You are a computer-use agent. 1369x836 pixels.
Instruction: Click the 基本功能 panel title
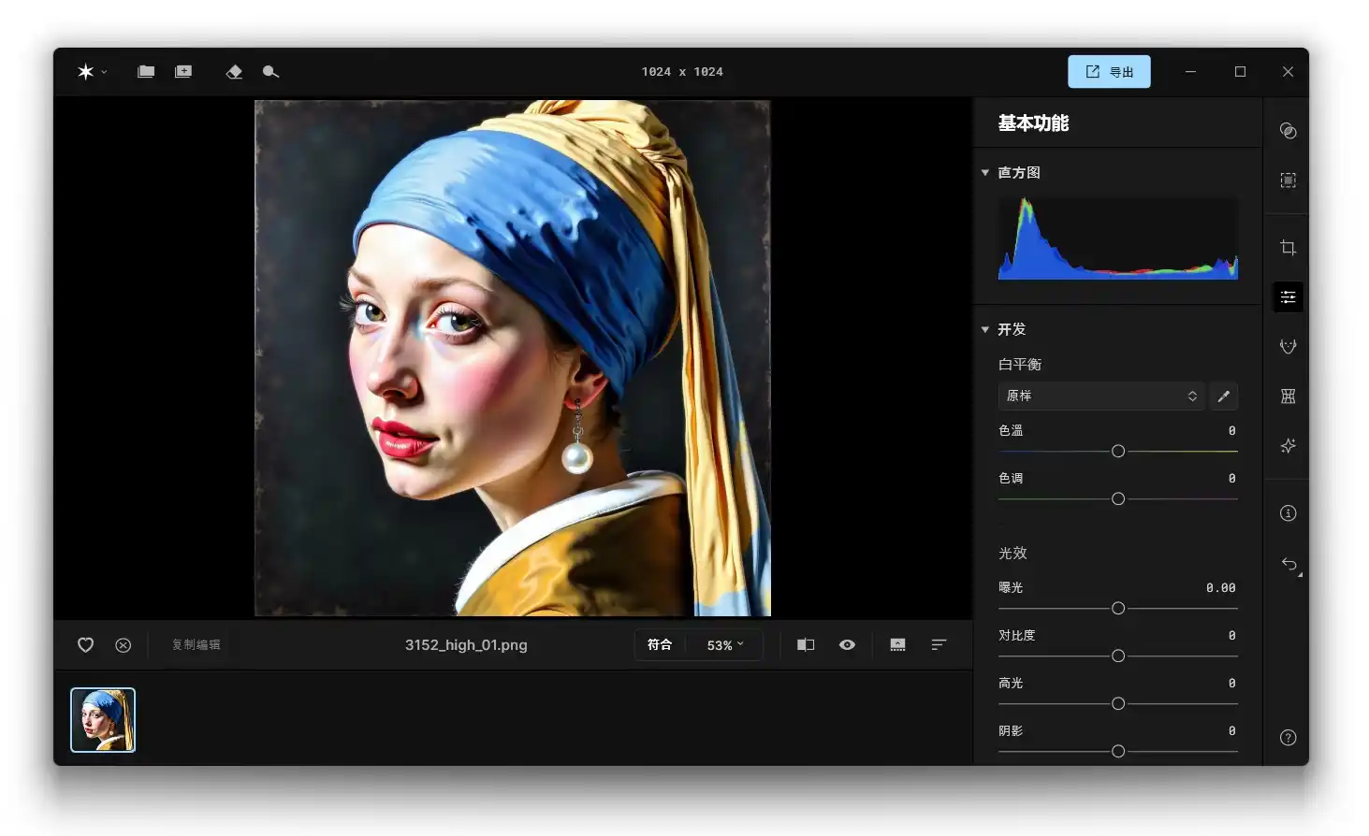[x=1033, y=123]
